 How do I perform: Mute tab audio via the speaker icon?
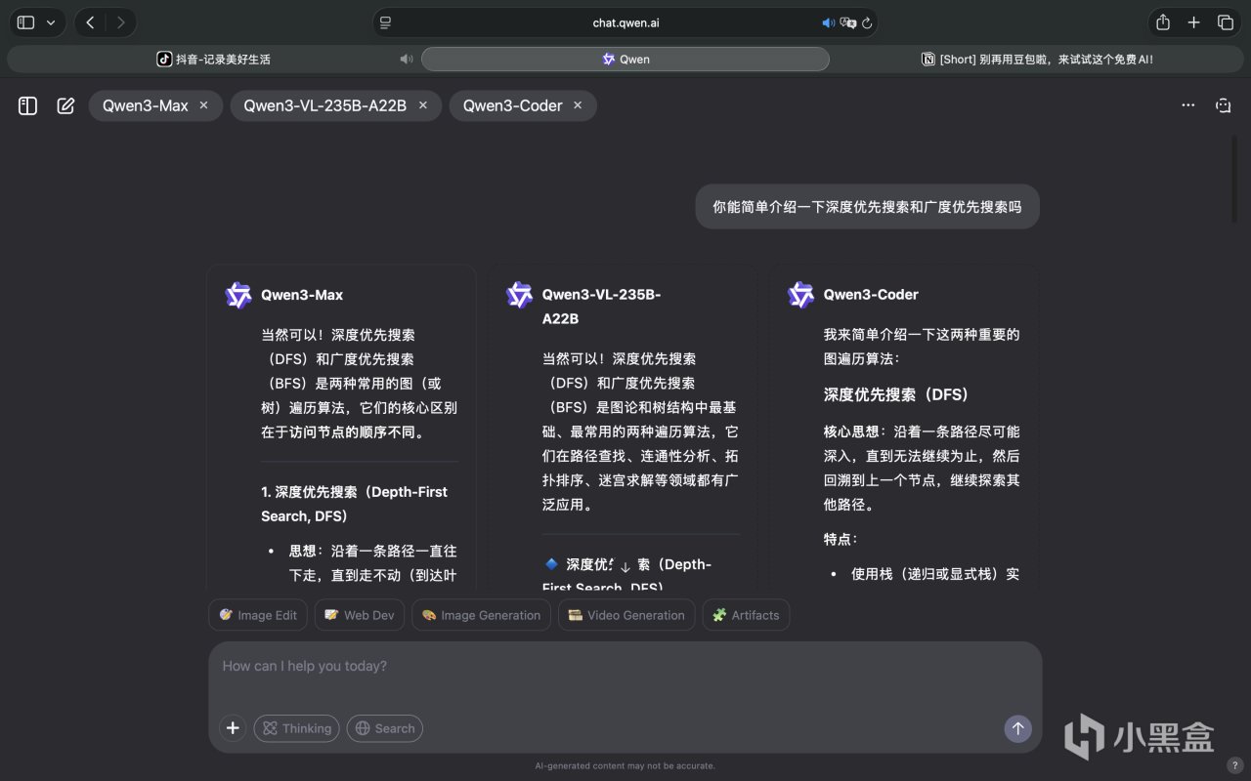[828, 22]
